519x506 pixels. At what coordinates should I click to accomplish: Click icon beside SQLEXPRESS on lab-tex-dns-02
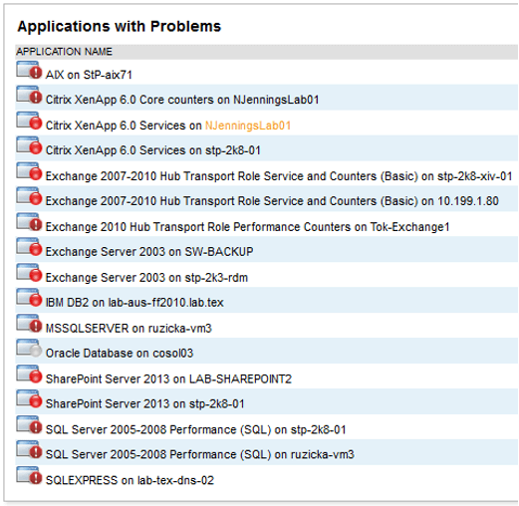[x=29, y=476]
